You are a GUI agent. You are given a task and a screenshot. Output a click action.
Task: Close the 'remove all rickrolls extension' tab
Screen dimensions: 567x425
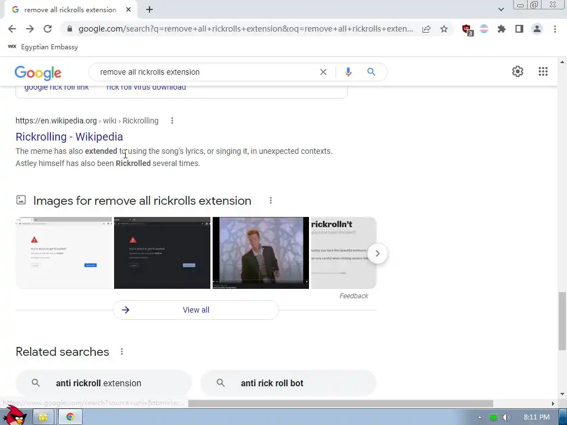[128, 10]
